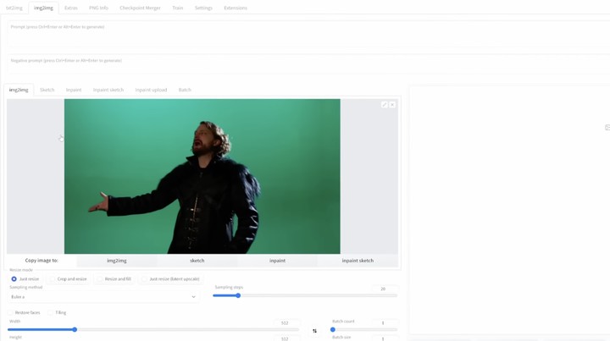Copy image to inpaint button
Viewport: 610px width, 341px height.
tap(277, 261)
